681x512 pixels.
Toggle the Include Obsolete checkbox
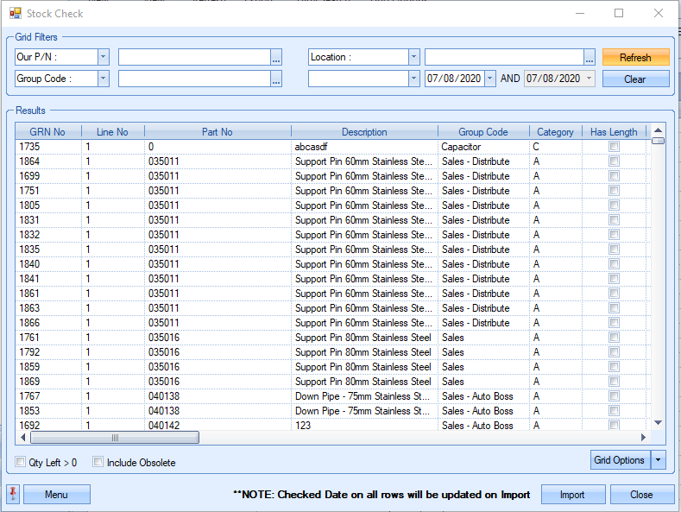pyautogui.click(x=98, y=462)
